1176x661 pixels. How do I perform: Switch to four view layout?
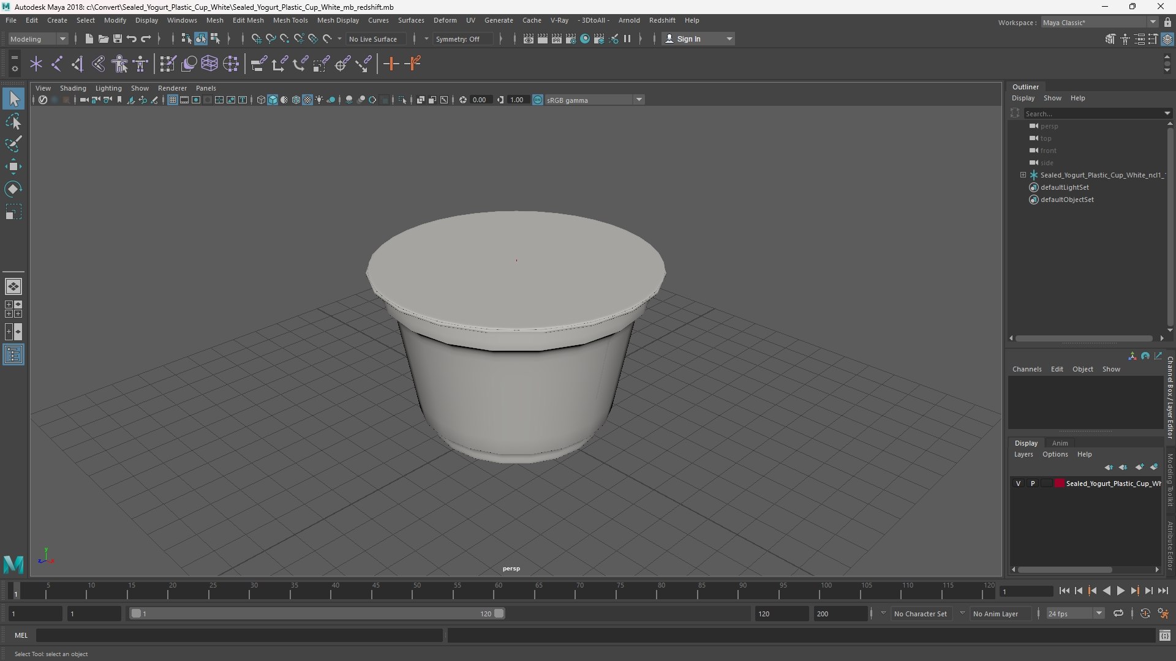13,309
